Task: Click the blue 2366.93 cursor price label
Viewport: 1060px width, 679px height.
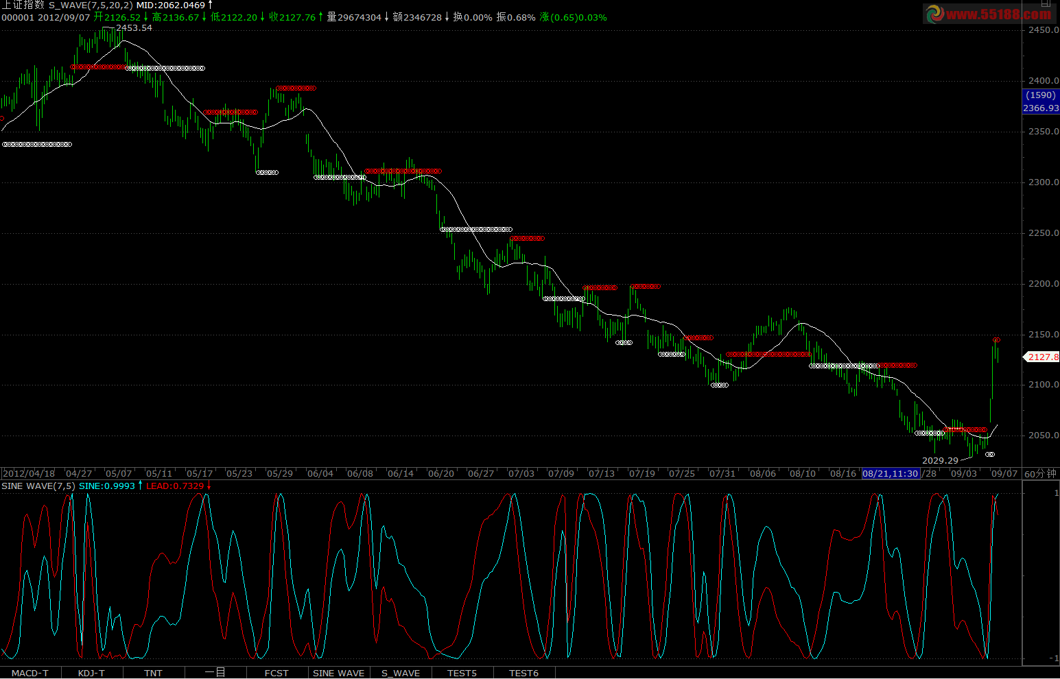Action: coord(1041,108)
